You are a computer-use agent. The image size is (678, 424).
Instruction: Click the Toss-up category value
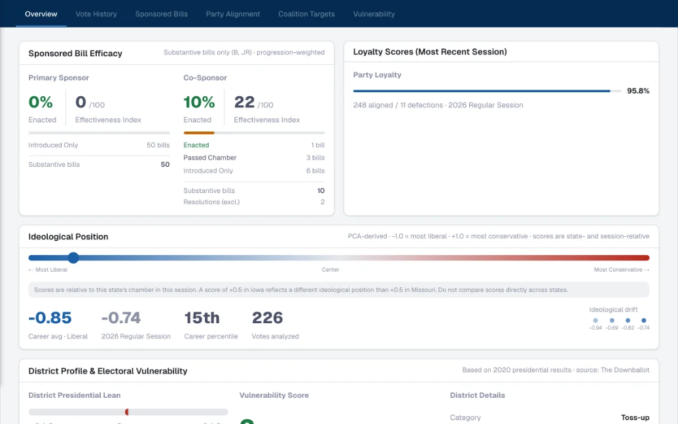635,417
